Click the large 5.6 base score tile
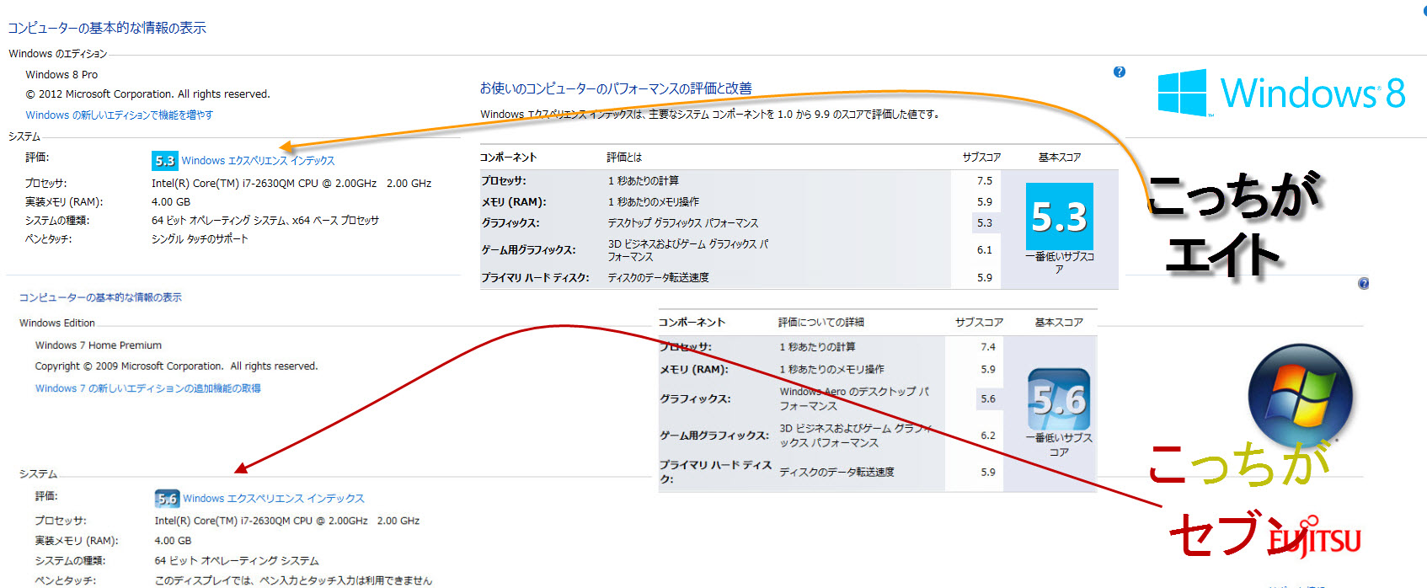Viewport: 1427px width, 588px height. [1059, 399]
